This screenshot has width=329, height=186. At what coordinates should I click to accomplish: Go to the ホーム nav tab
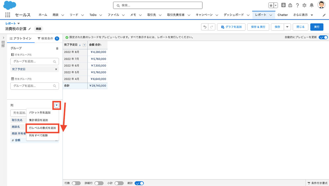pos(43,15)
